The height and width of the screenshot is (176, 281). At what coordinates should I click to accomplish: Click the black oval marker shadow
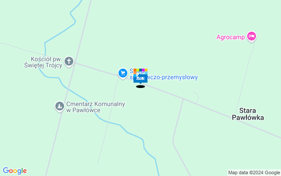click(x=140, y=87)
